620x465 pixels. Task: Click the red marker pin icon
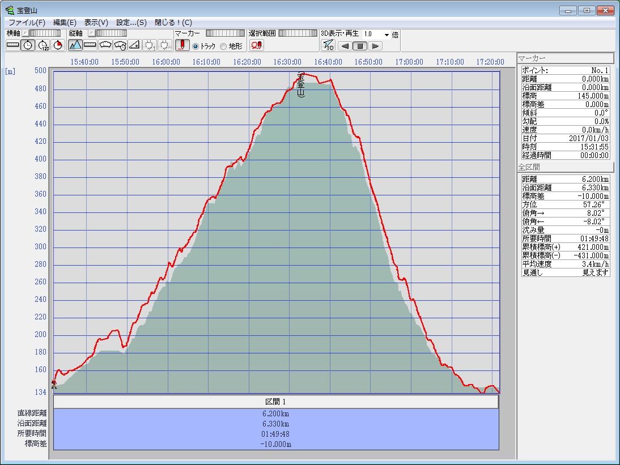coord(182,45)
